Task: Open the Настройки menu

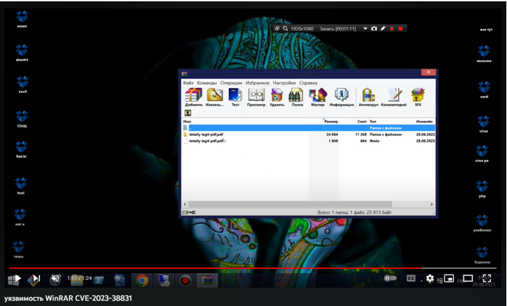Action: click(x=284, y=83)
